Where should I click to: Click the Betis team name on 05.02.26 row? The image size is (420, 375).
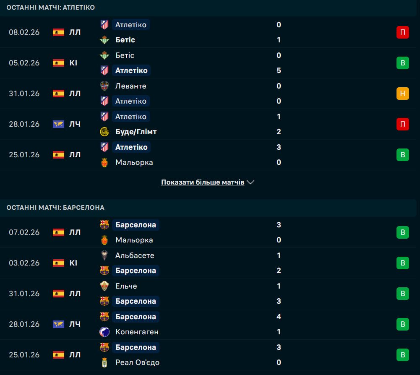pos(125,55)
